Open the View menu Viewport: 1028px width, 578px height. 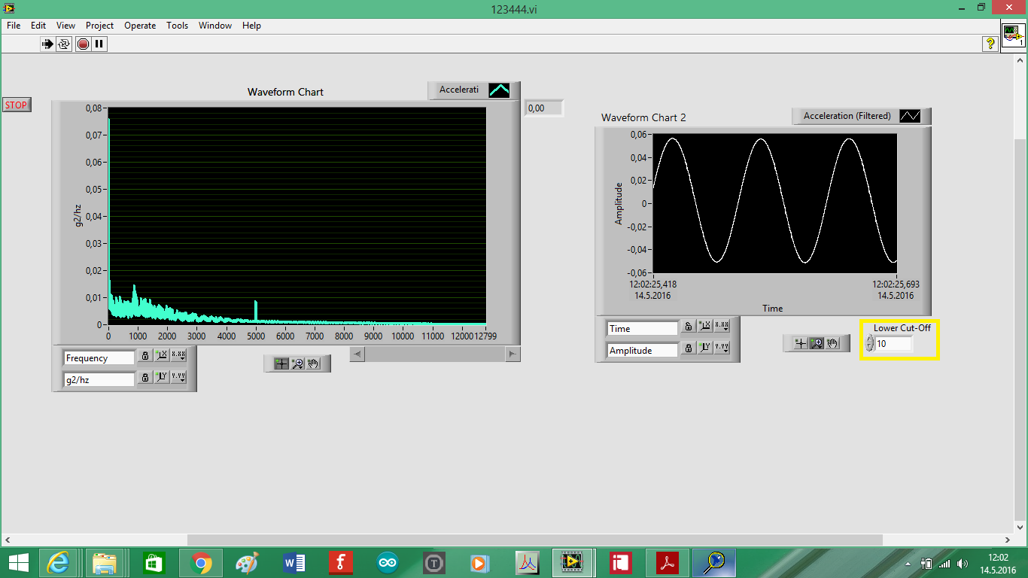(x=65, y=26)
